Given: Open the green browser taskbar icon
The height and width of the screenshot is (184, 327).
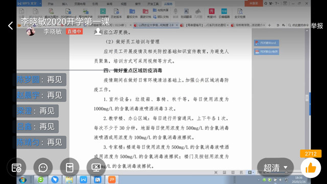Looking at the screenshot, I should coord(40,179).
